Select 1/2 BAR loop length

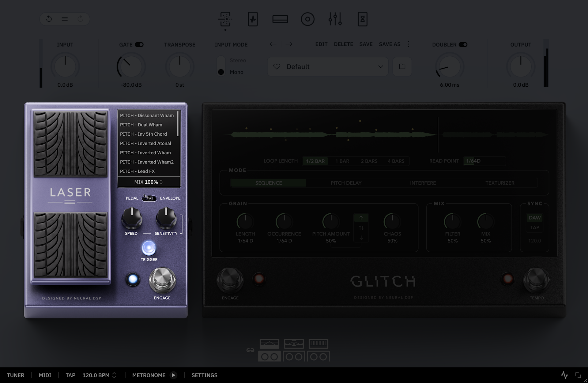pos(315,161)
